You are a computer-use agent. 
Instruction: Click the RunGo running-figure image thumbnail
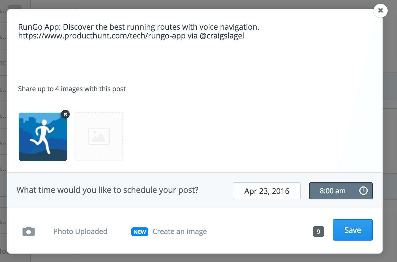43,136
